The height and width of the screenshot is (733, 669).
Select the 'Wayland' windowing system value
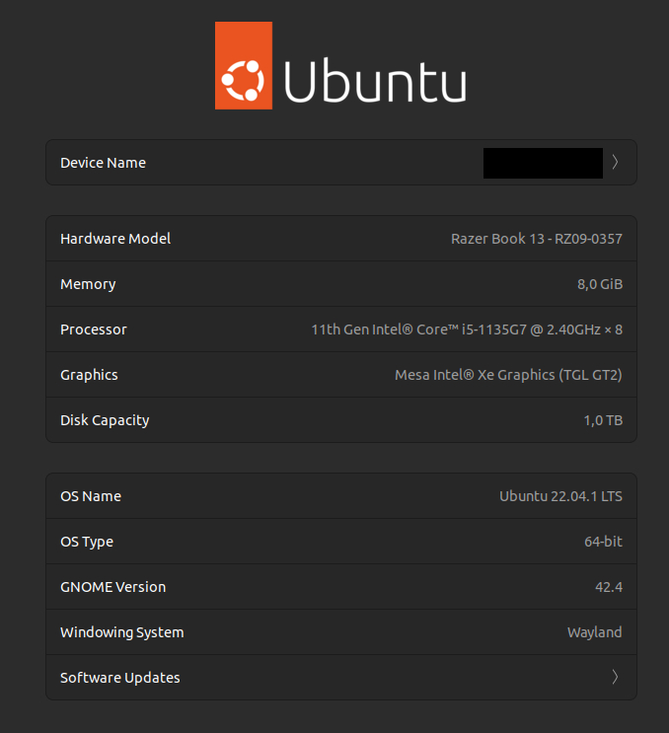[x=595, y=632]
